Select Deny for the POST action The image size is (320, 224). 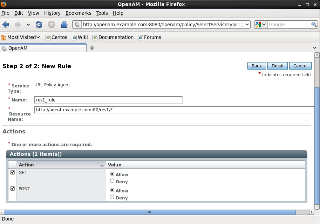point(112,197)
